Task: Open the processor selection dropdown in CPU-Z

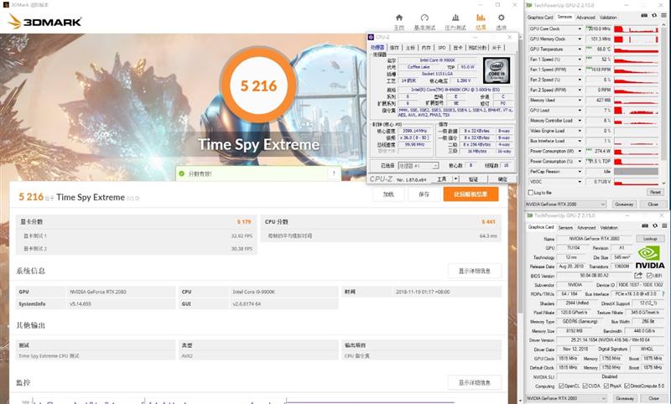Action: point(418,165)
